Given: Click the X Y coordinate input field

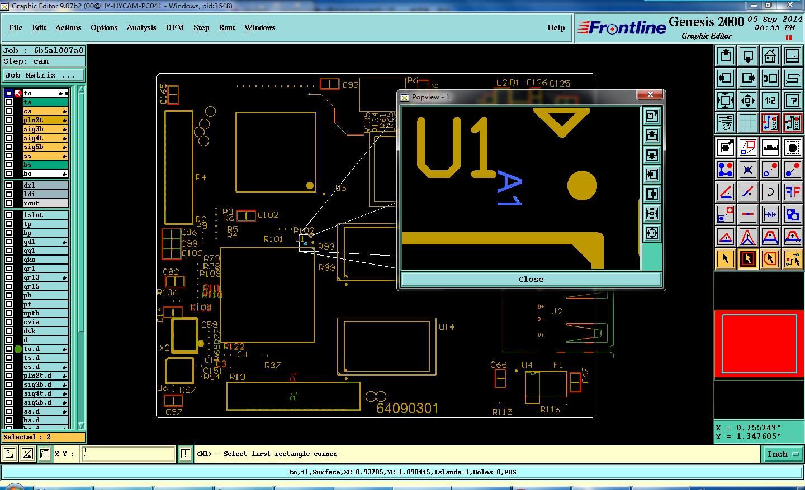Looking at the screenshot, I should (129, 454).
